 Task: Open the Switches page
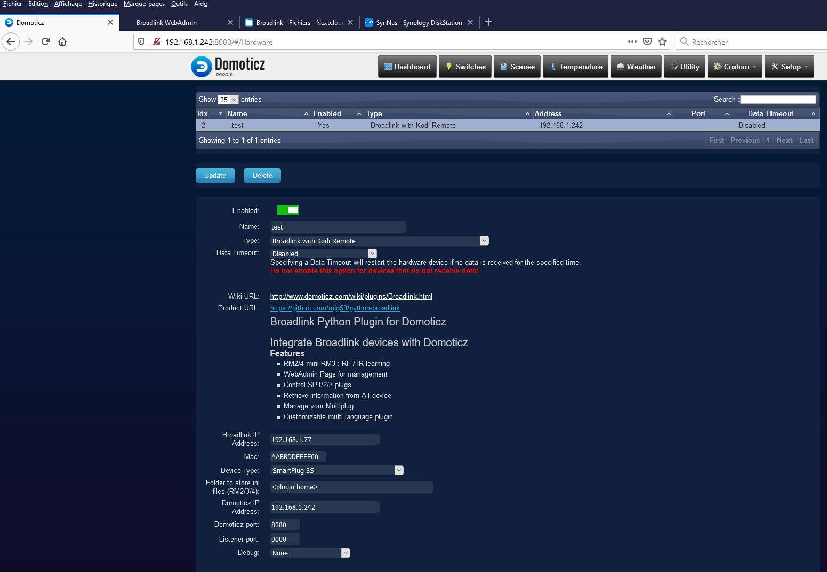pos(465,67)
